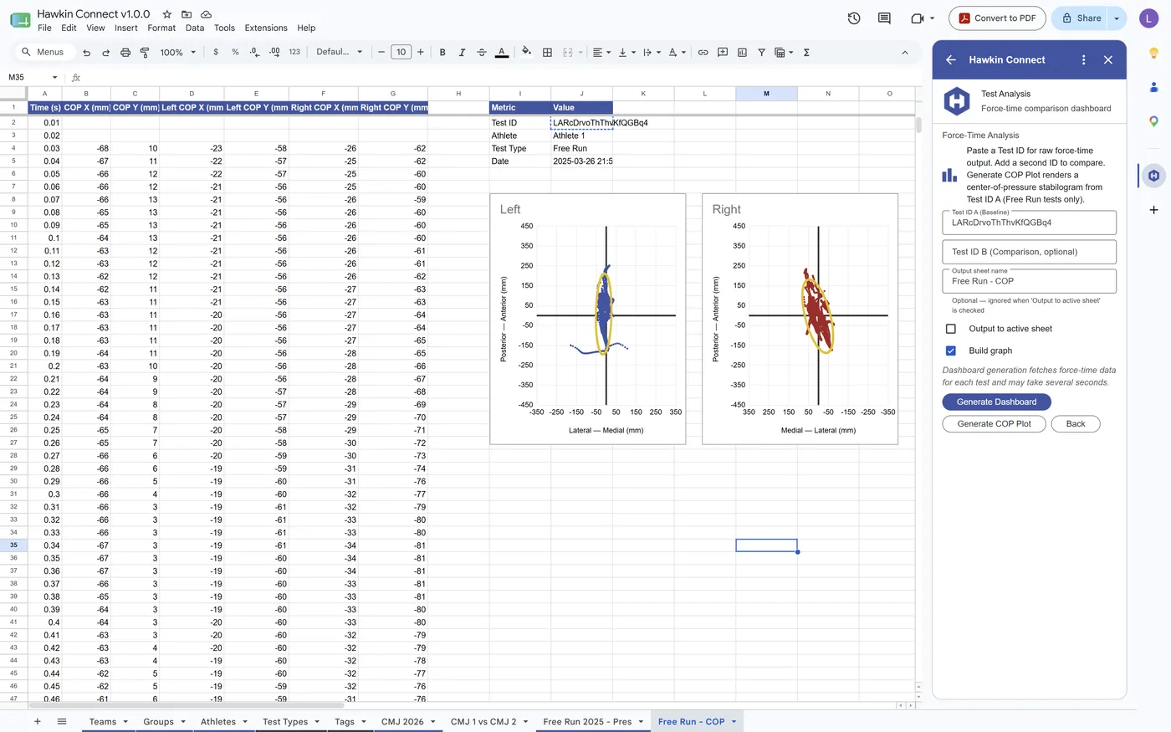Image resolution: width=1171 pixels, height=732 pixels.
Task: Activate the paint format tool
Action: pyautogui.click(x=145, y=53)
